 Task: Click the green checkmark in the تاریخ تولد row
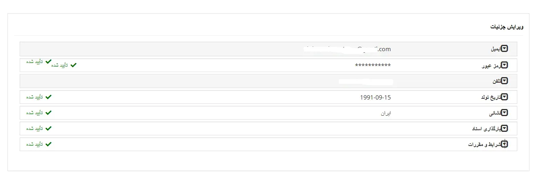(48, 97)
